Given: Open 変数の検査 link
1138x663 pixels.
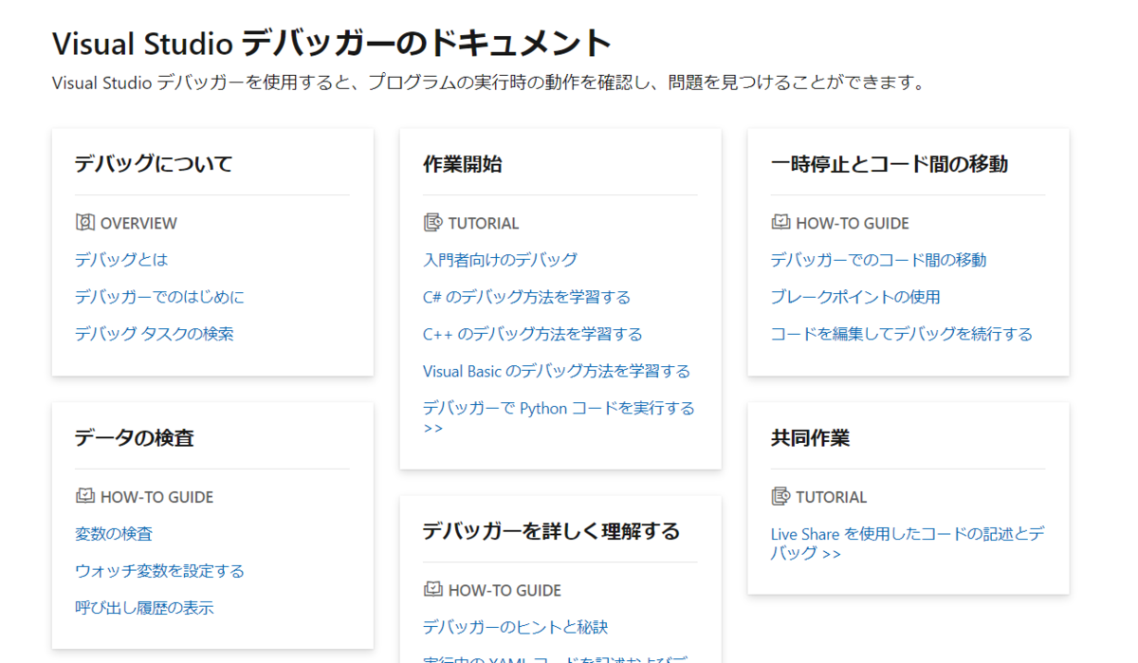Looking at the screenshot, I should (114, 534).
